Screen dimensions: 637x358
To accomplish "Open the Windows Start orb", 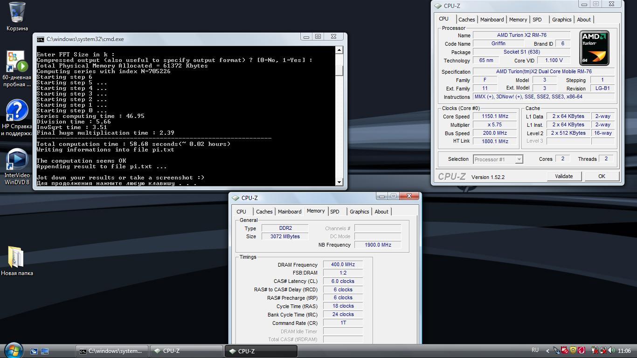I will click(x=14, y=351).
